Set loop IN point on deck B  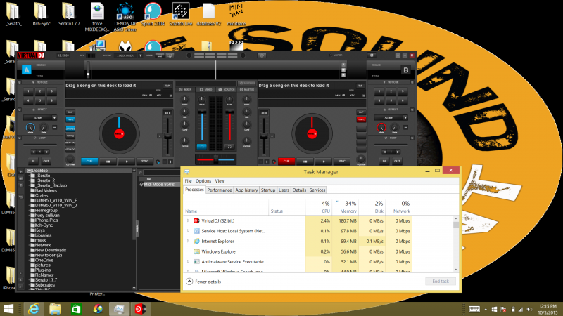(384, 162)
